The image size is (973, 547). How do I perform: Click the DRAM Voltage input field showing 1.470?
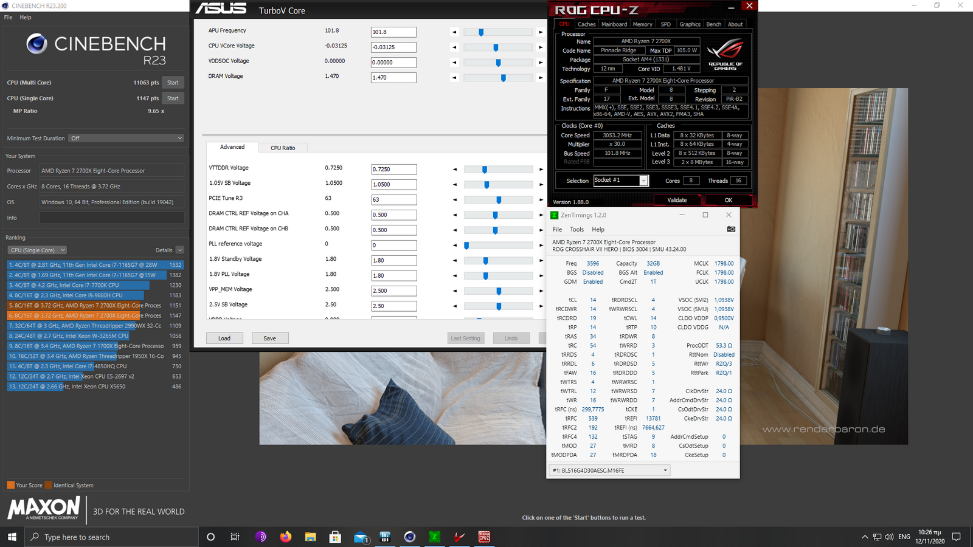pos(393,78)
